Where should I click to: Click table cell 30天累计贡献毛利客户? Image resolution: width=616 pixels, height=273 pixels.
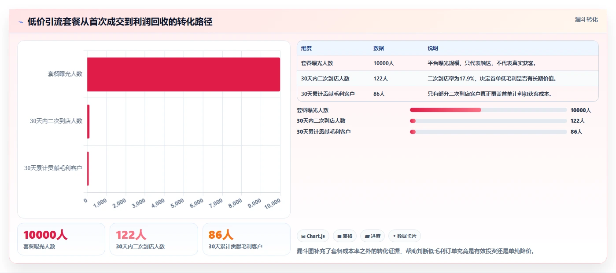click(x=328, y=94)
